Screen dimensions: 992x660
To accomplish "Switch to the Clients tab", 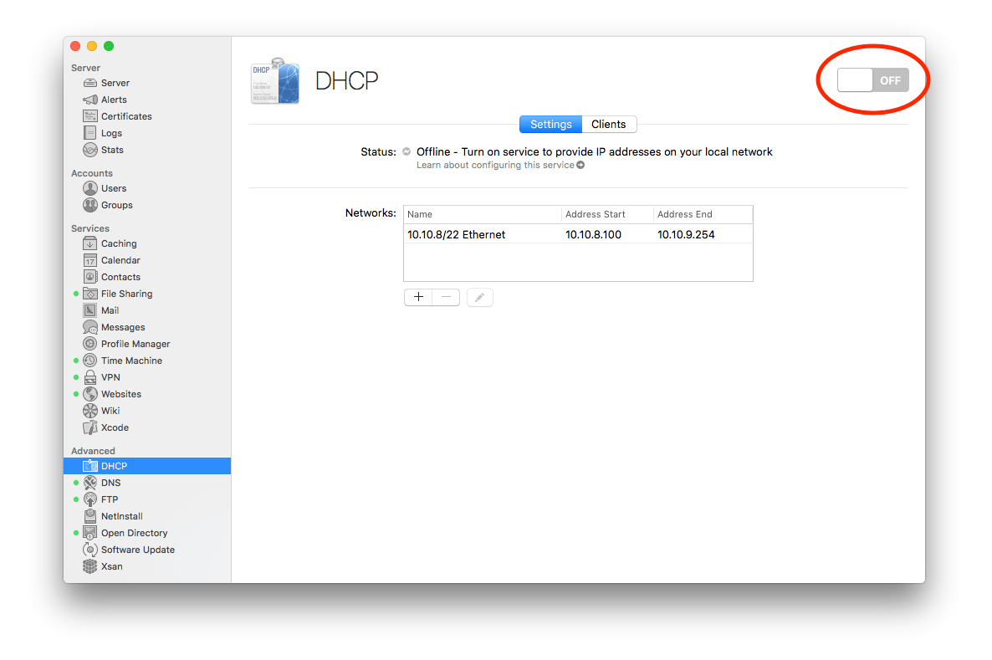I will click(x=609, y=124).
